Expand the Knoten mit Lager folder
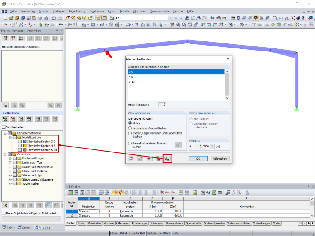 10,158
